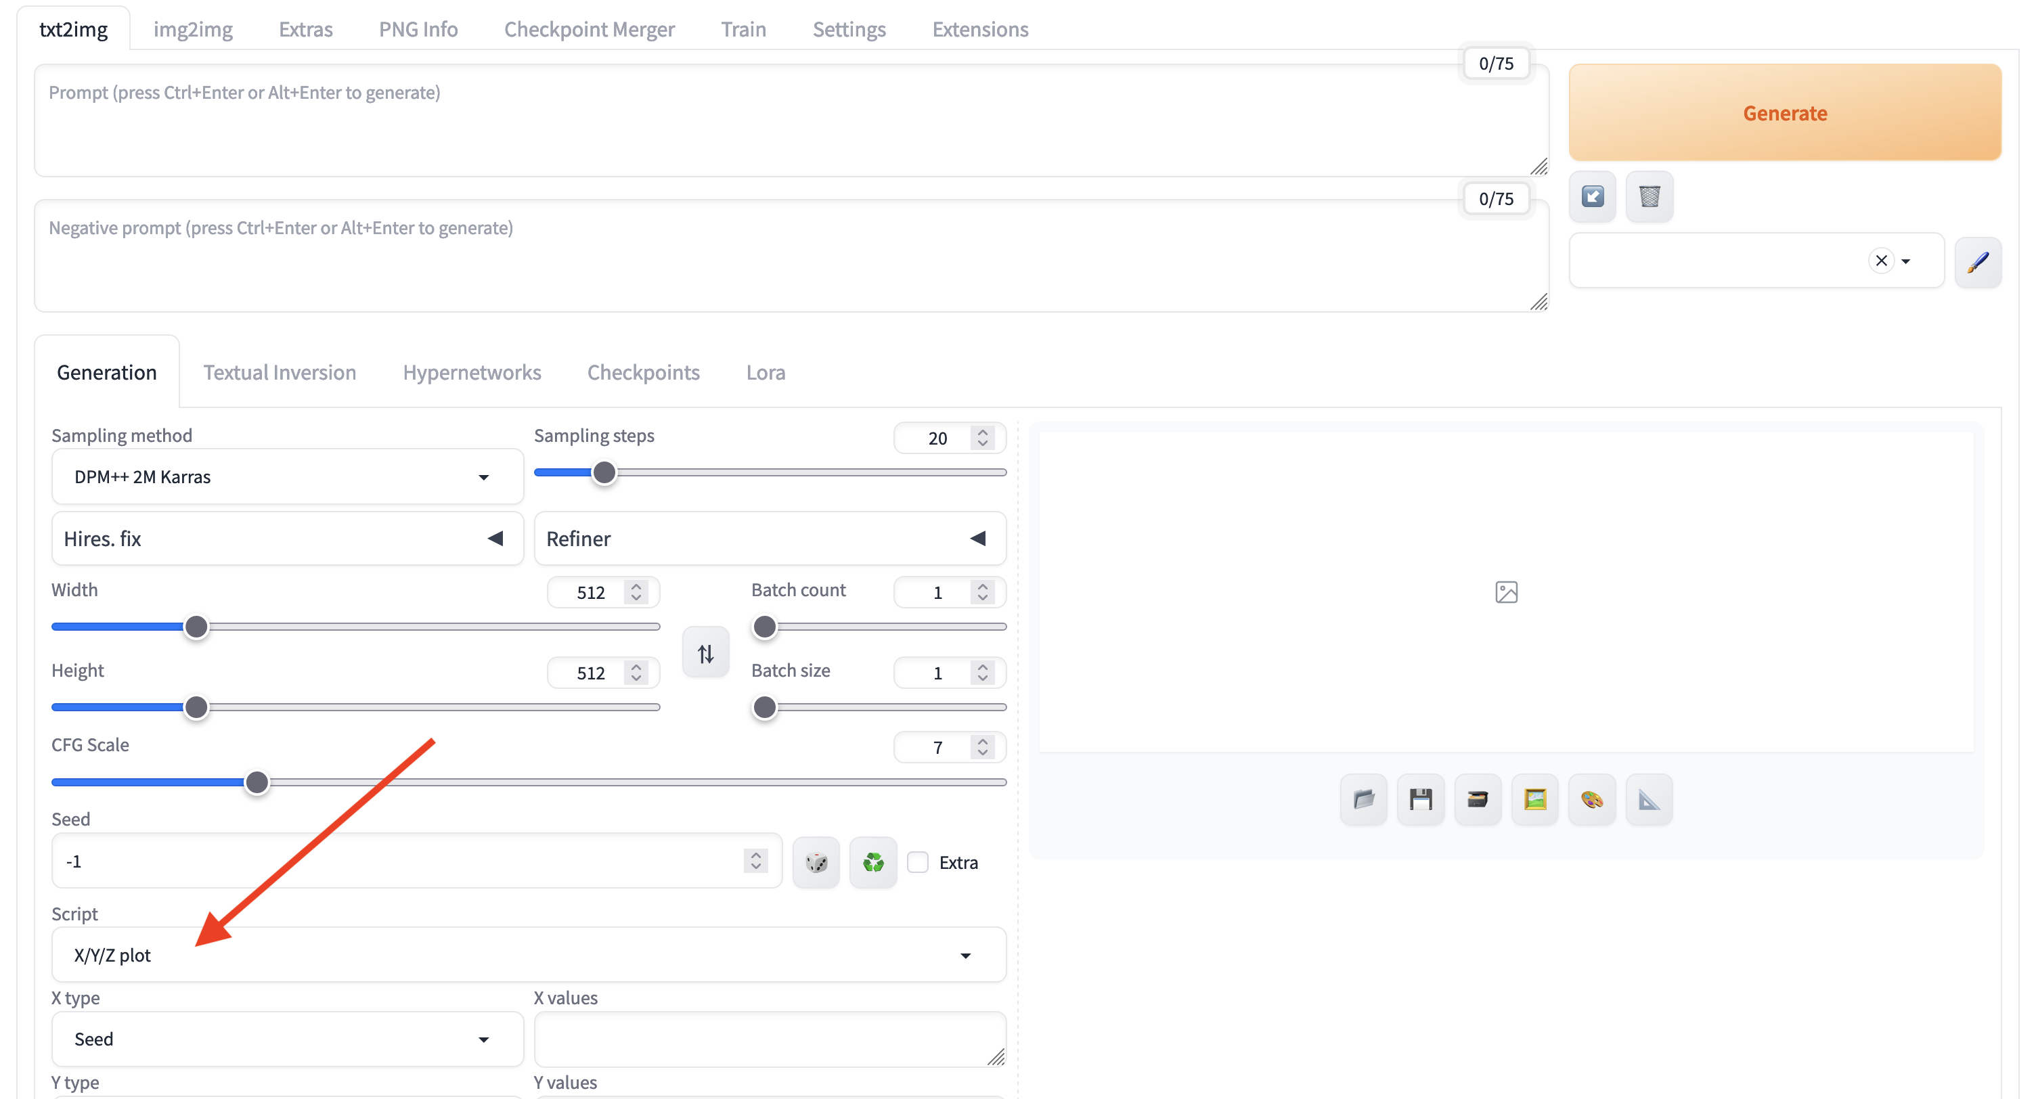The image size is (2036, 1099).
Task: Open the Train tab
Action: (743, 29)
